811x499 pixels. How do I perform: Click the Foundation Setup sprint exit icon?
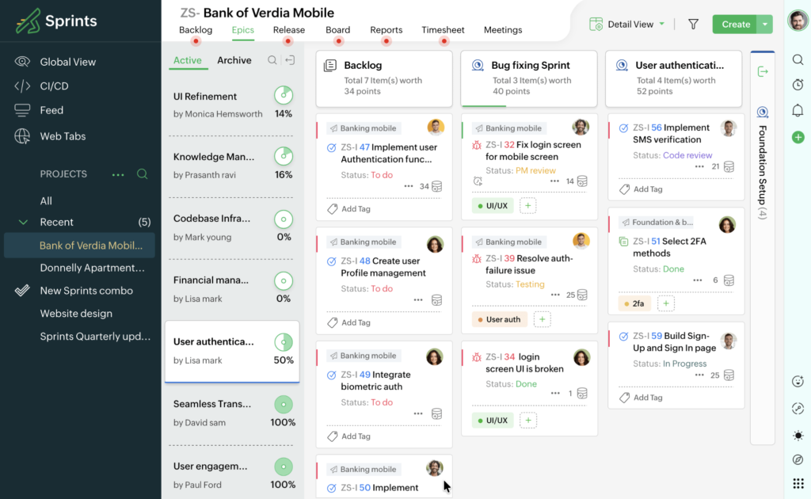click(763, 71)
